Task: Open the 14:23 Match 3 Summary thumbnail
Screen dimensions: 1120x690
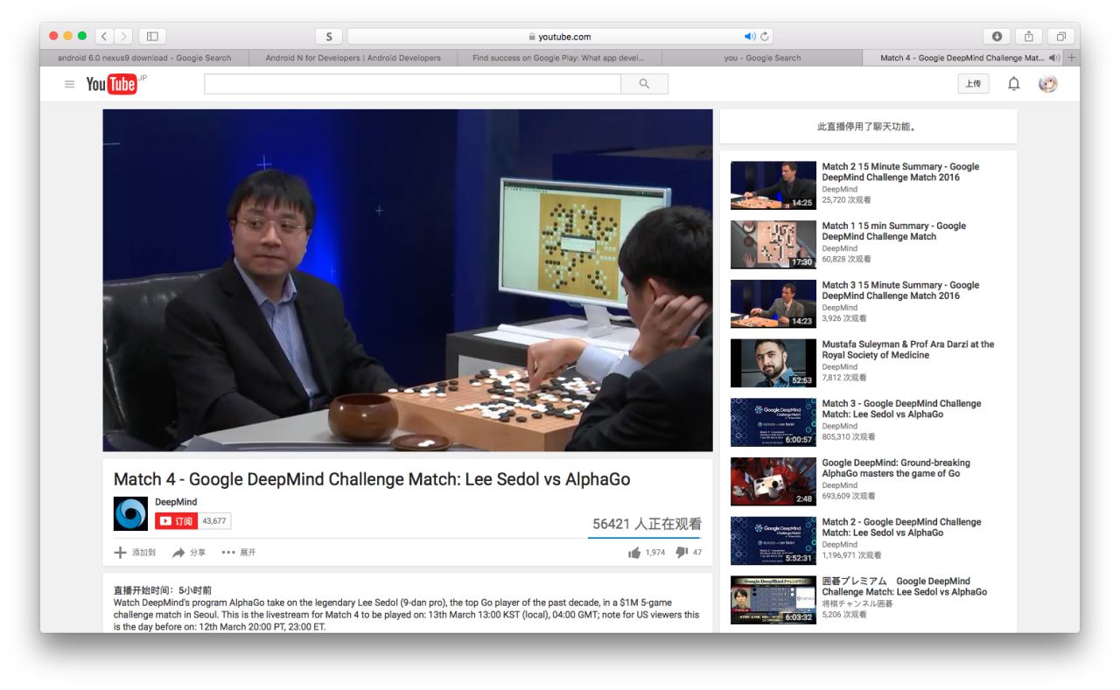Action: 773,303
